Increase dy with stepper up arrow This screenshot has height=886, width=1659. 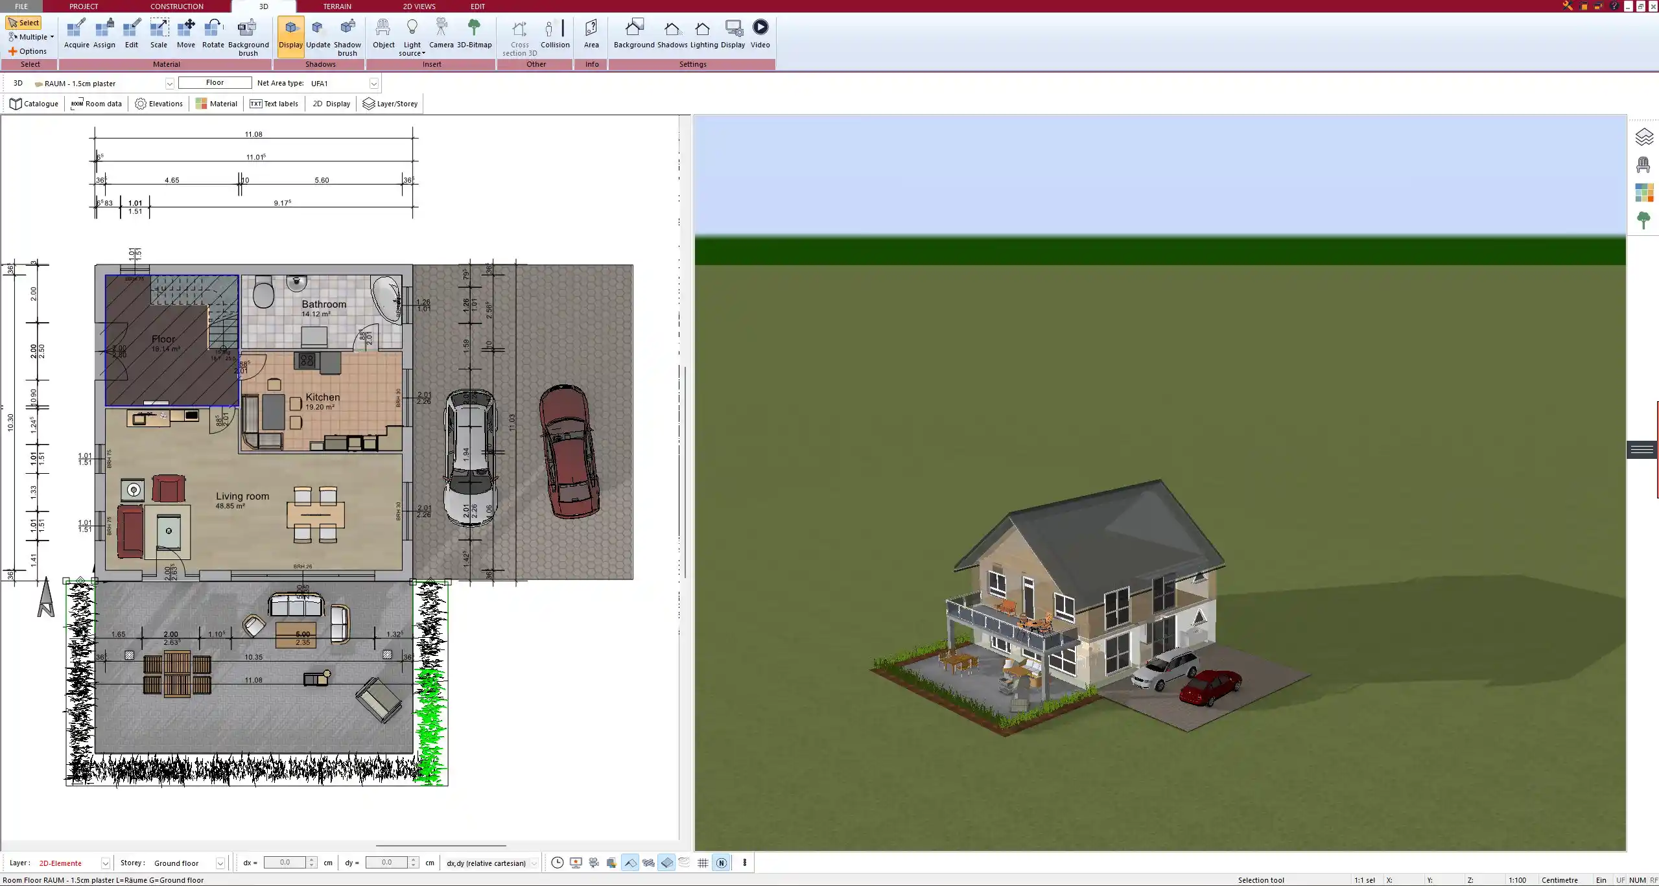pos(414,859)
